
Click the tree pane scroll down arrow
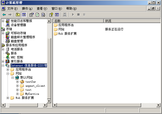[49, 101]
